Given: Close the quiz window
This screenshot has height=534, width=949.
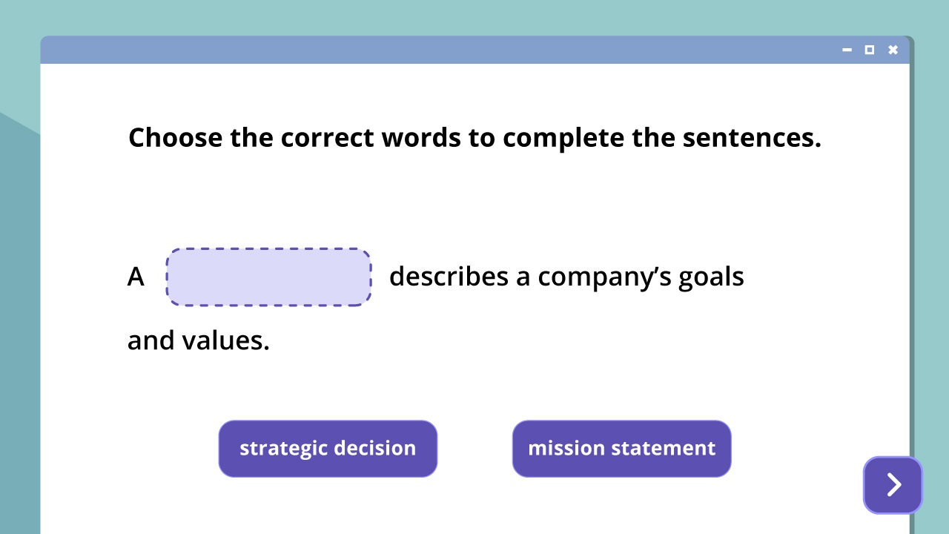Looking at the screenshot, I should (893, 50).
